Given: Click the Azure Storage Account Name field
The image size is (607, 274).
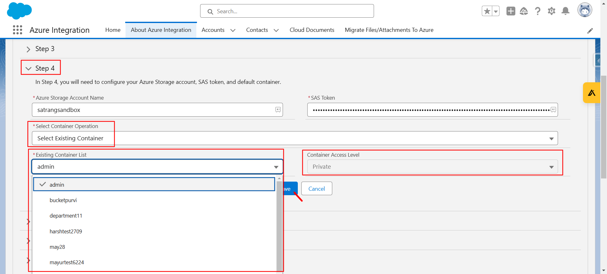Looking at the screenshot, I should click(157, 110).
